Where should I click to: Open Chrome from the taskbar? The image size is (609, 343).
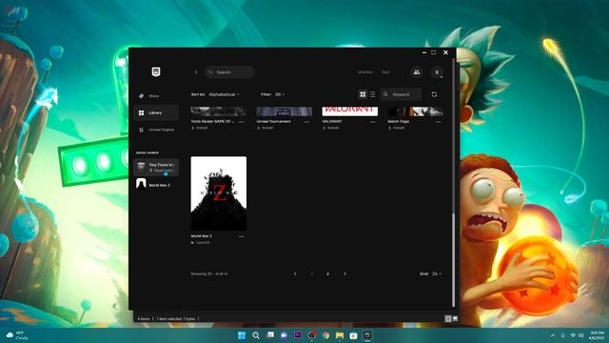coord(325,335)
